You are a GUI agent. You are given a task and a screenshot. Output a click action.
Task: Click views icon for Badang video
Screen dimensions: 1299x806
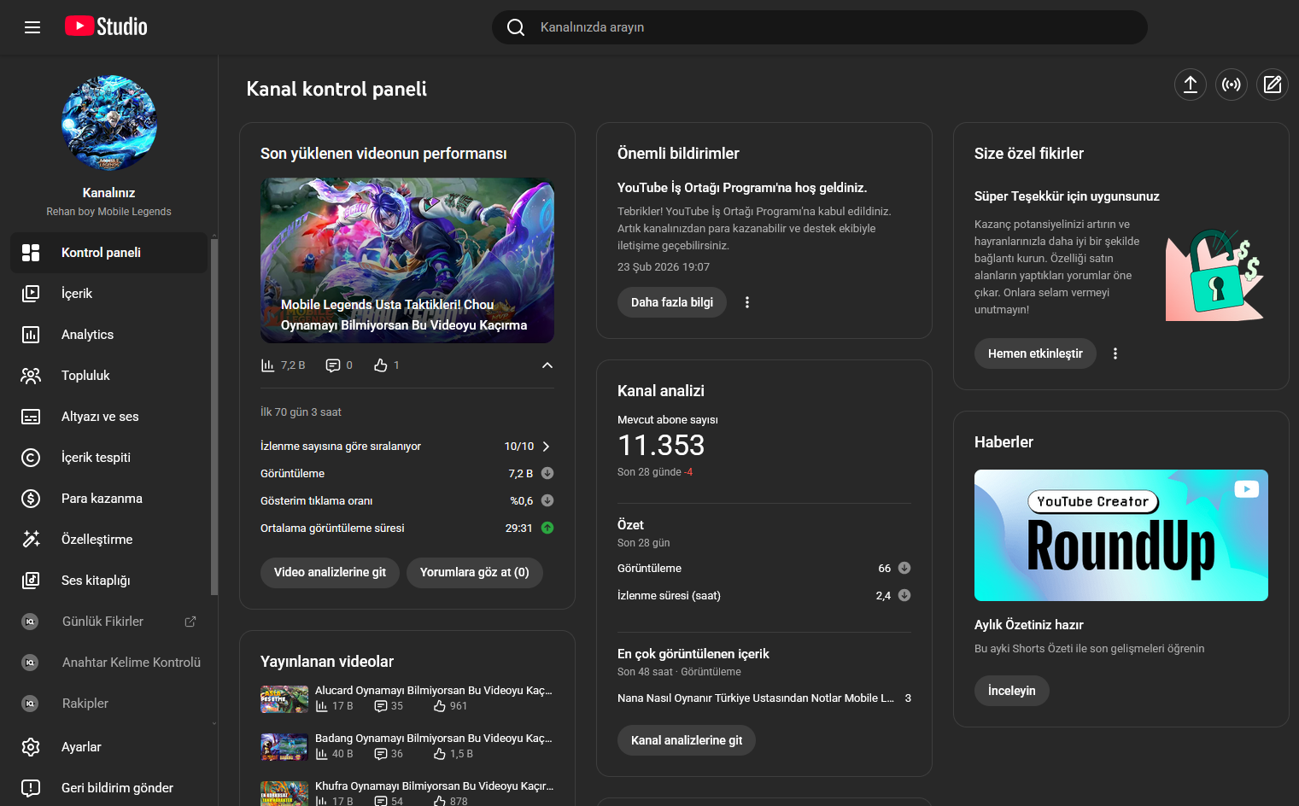pos(322,754)
